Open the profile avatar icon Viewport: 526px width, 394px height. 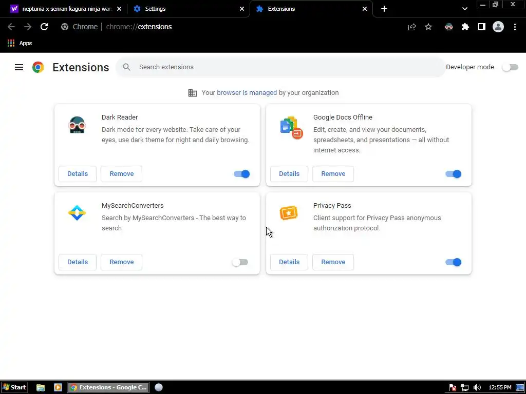(x=498, y=27)
